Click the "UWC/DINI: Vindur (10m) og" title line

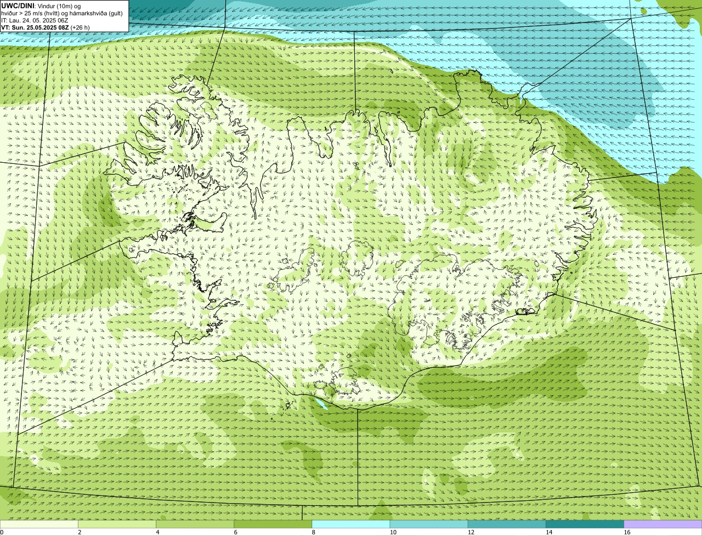tap(41, 6)
